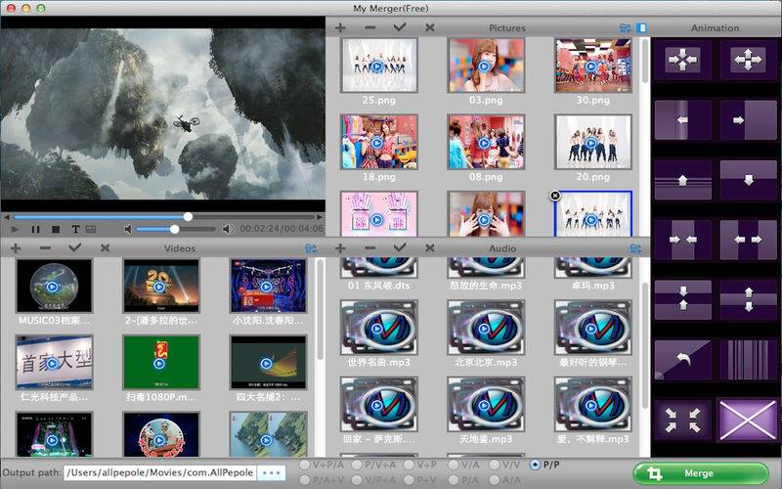782x489 pixels.
Task: Select the P/V+A merge mode
Action: pos(357,465)
